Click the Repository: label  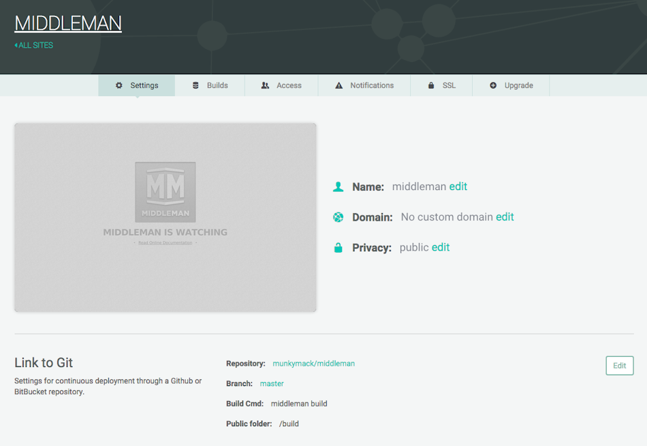click(245, 364)
